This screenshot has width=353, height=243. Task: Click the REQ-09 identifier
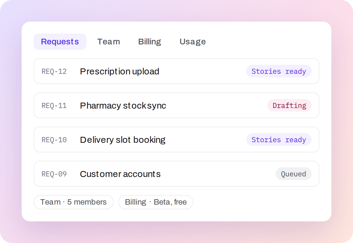point(54,174)
